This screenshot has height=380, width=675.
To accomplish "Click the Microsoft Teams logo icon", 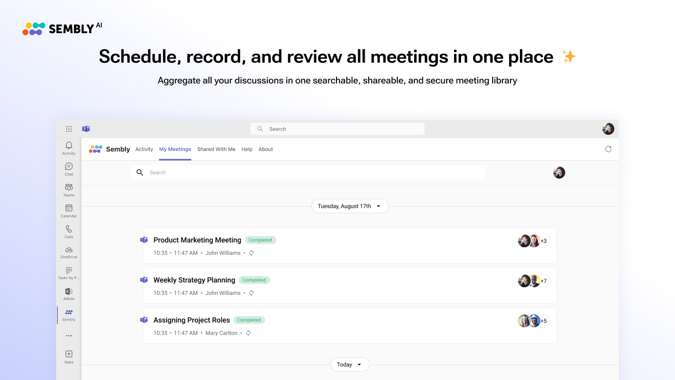I will [x=86, y=129].
